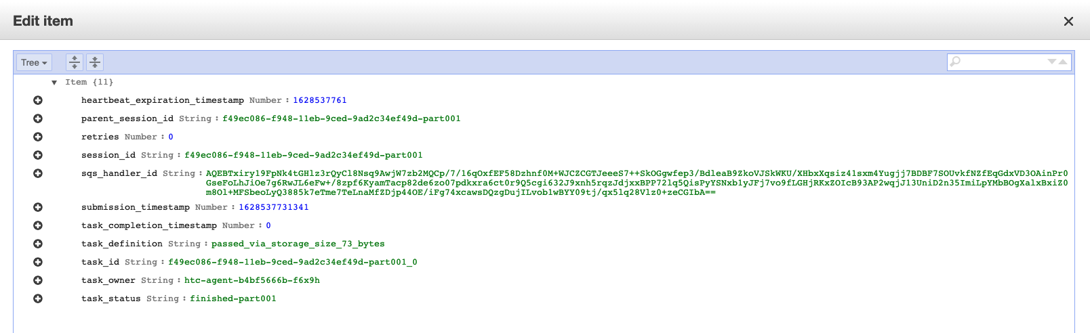The image size is (1090, 333).
Task: Click plus icon beside submission_timestamp
Action: (x=38, y=207)
